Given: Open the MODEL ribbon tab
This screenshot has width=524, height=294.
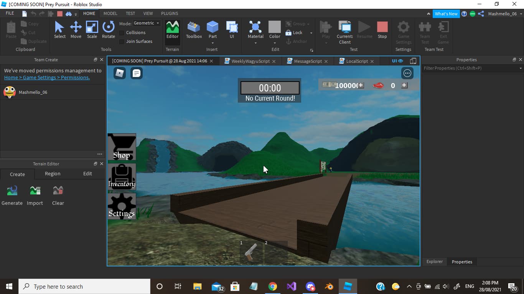Looking at the screenshot, I should 110,13.
